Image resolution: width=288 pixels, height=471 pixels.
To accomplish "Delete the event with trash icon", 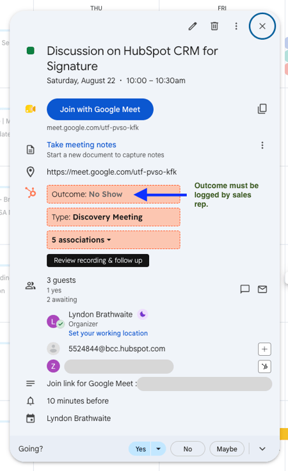I will coord(214,26).
